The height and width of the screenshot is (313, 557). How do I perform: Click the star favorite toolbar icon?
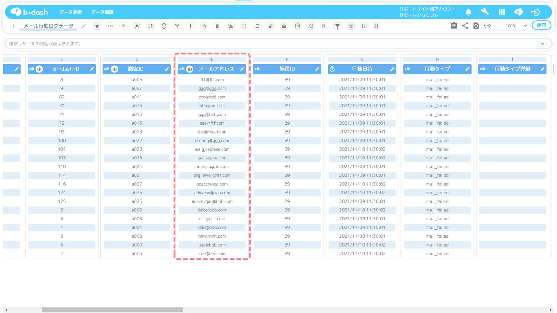[x=97, y=26]
